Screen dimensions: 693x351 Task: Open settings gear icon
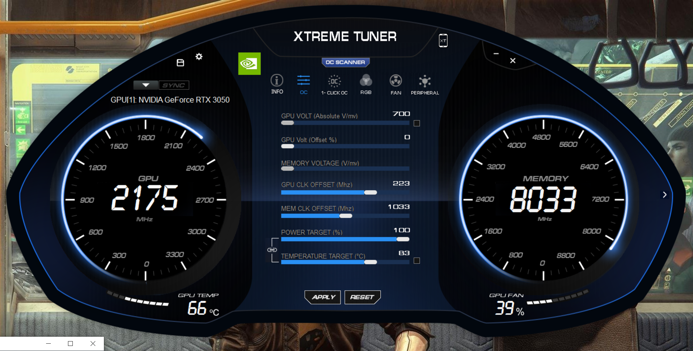point(199,57)
